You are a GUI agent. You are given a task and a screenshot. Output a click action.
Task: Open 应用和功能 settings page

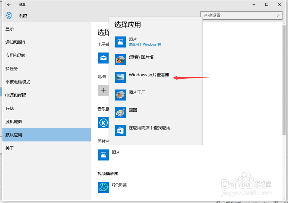click(x=46, y=55)
